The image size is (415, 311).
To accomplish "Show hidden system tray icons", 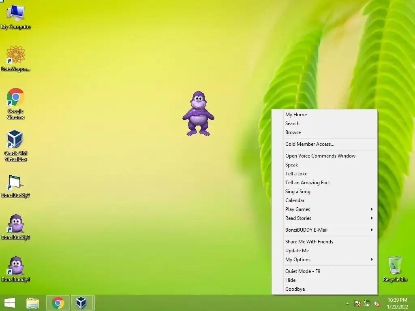I will click(x=347, y=303).
